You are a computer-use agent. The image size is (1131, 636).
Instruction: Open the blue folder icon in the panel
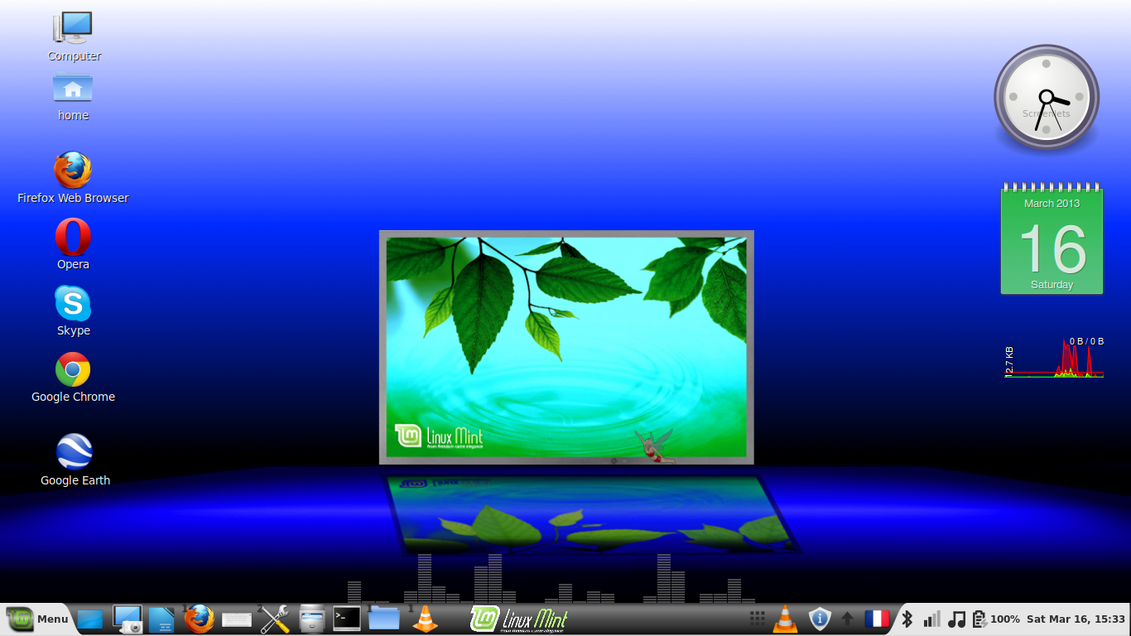[x=384, y=619]
